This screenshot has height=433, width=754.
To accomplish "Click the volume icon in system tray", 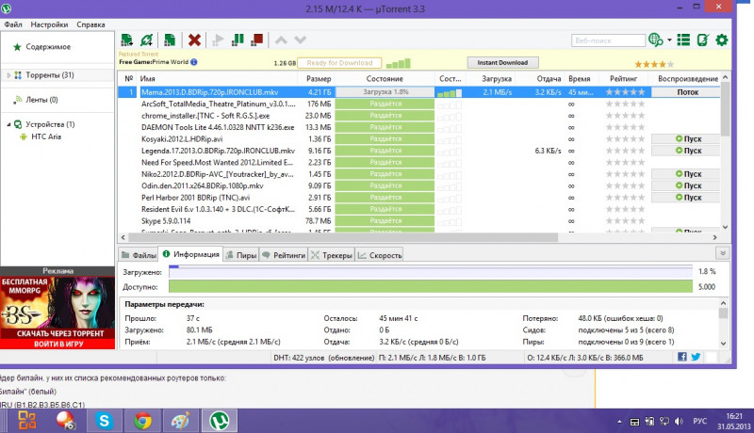I will (x=679, y=422).
